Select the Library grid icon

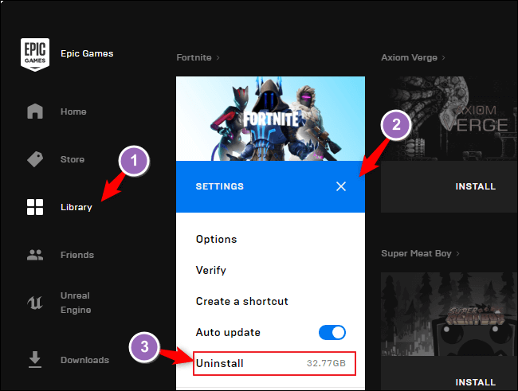35,207
